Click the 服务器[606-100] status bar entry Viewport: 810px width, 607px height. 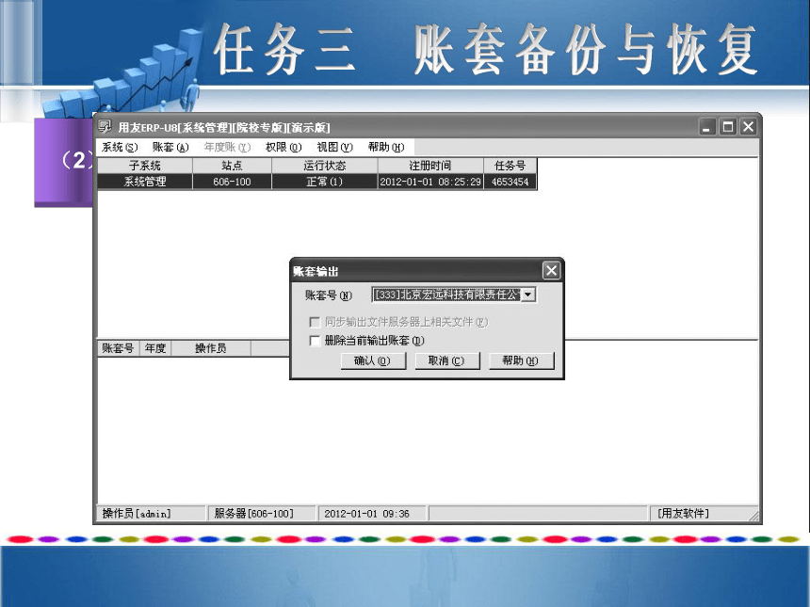262,514
